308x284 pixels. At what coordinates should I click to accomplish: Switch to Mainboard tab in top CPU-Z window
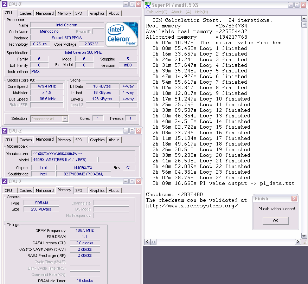pyautogui.click(x=45, y=13)
